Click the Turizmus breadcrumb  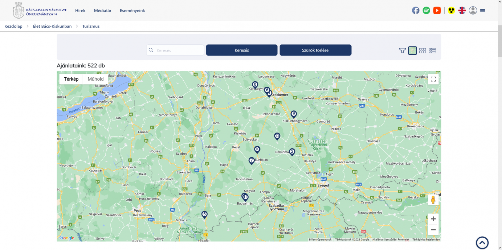pyautogui.click(x=91, y=26)
